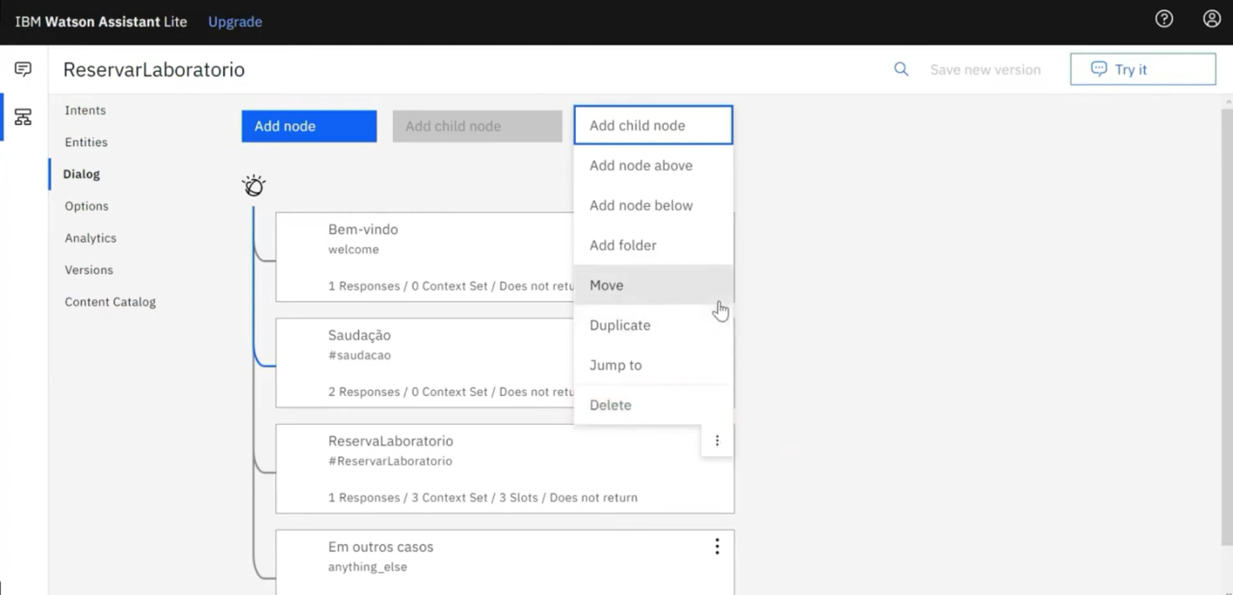Click the Upgrade link in header
The height and width of the screenshot is (595, 1233).
click(235, 22)
